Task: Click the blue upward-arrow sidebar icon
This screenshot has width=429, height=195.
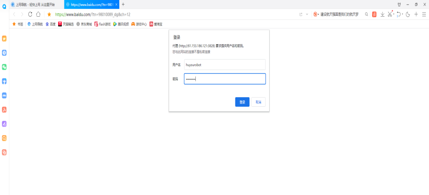Action: click(x=4, y=82)
